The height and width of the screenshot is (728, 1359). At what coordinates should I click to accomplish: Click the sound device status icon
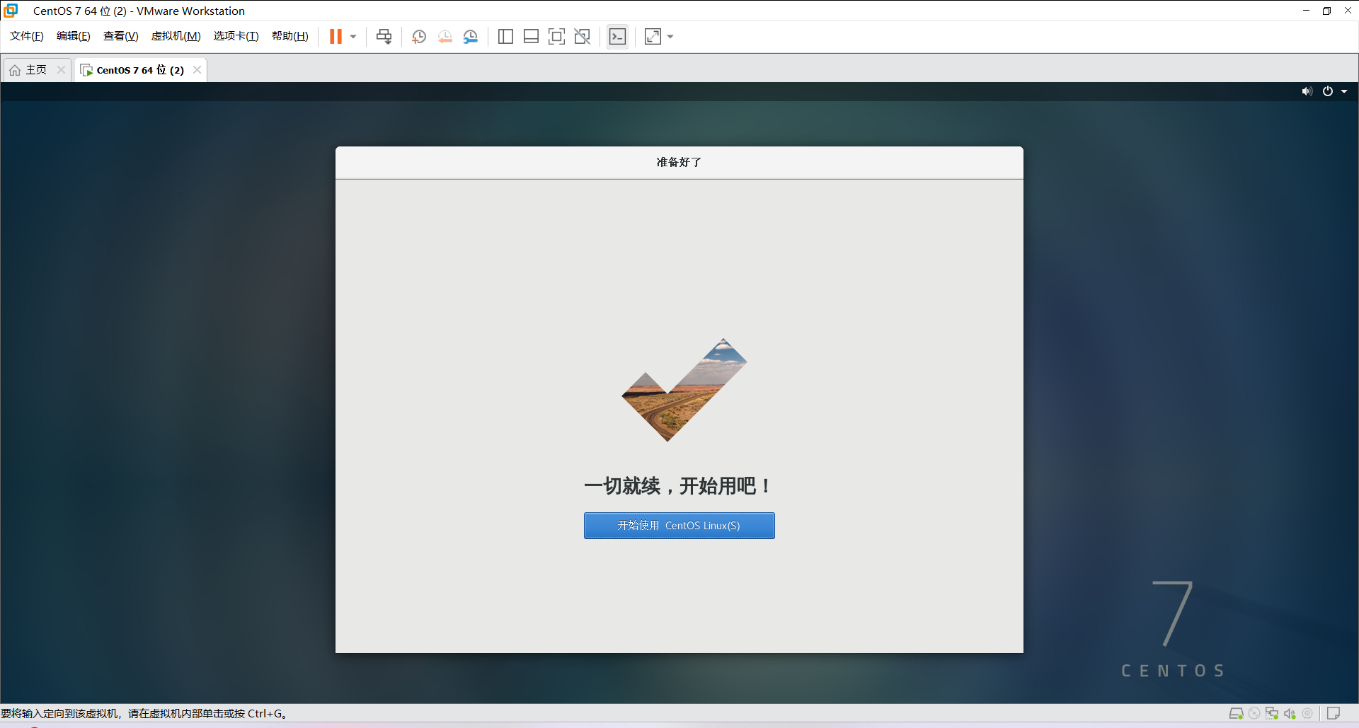[1290, 713]
